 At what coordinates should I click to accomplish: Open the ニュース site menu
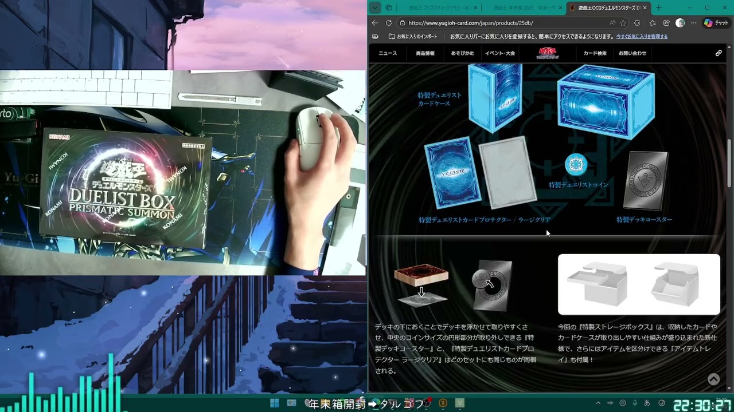[388, 53]
